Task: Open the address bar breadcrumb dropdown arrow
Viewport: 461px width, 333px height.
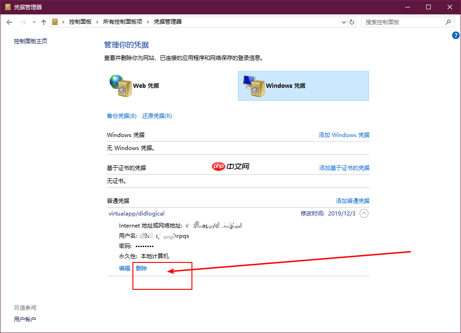Action: click(x=343, y=21)
